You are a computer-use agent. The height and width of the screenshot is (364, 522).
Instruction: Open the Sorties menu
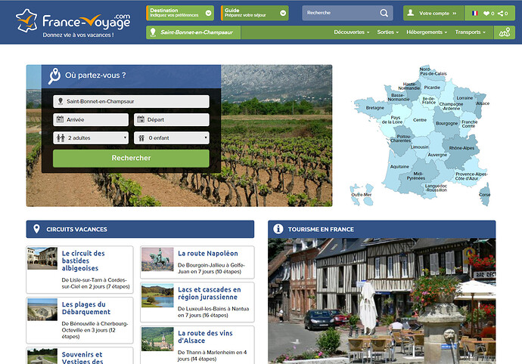click(x=388, y=32)
